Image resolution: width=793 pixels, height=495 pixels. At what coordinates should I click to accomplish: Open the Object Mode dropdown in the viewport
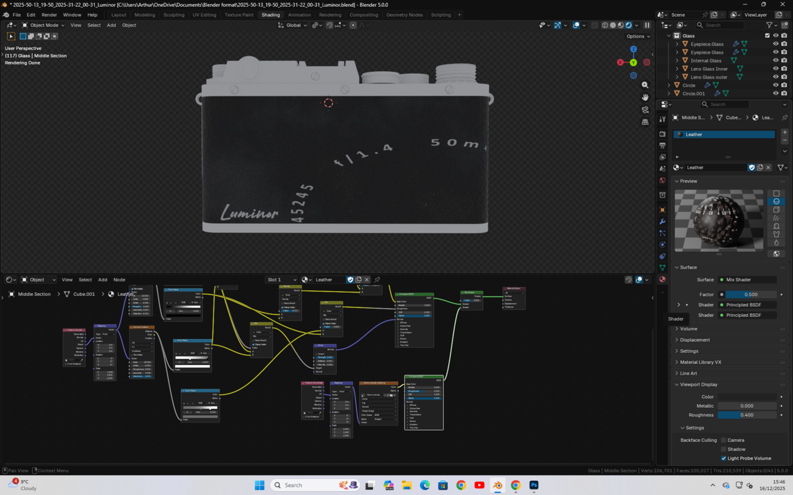(43, 25)
